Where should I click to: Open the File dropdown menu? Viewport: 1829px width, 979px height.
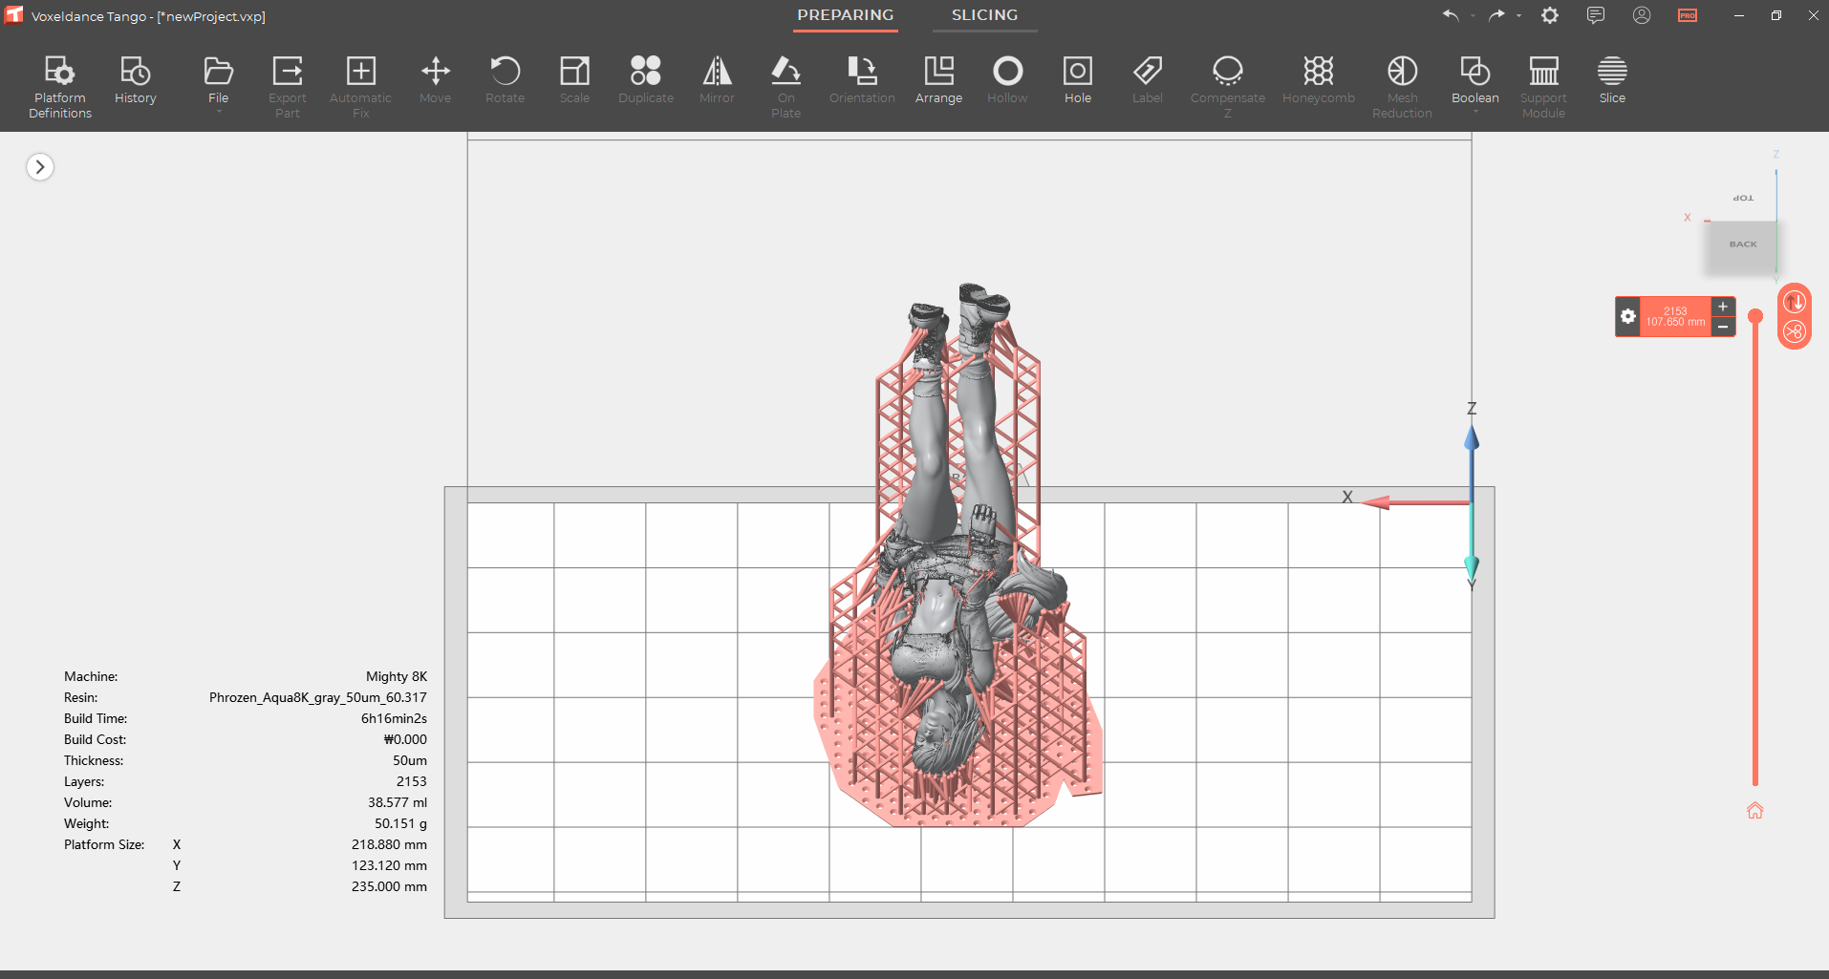pos(218,82)
